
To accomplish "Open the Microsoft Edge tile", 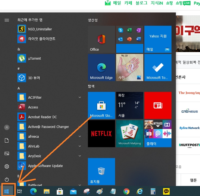I will click(x=101, y=68).
